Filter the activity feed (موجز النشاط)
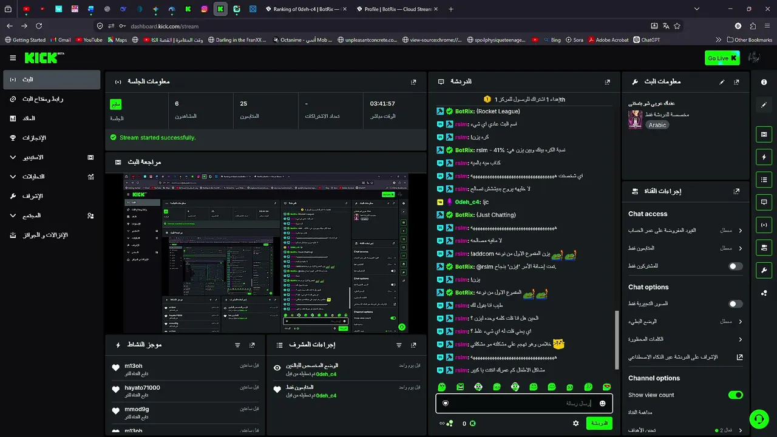 coord(237,345)
